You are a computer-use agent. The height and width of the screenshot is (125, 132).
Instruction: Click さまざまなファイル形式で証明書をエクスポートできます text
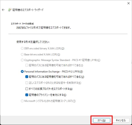pyautogui.click(x=44, y=28)
